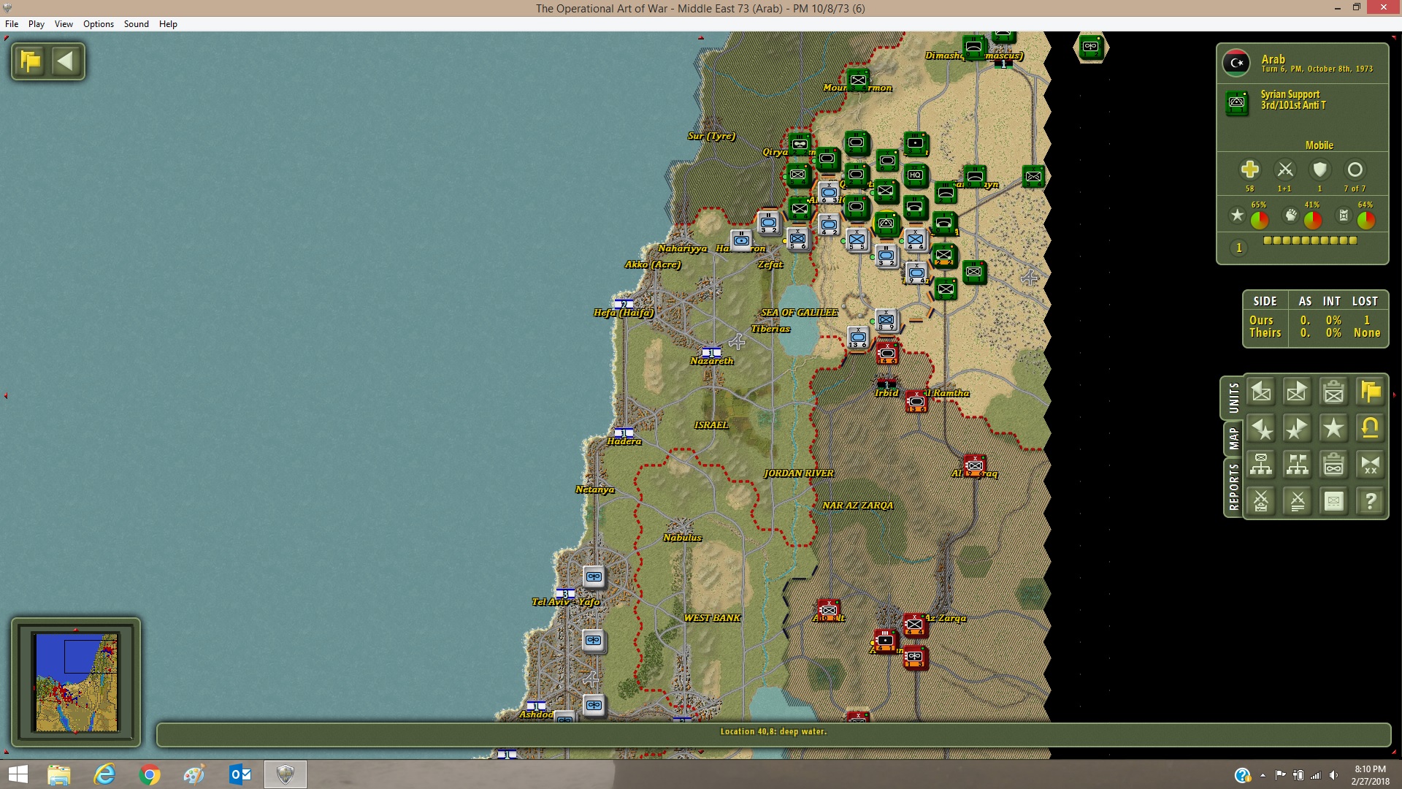Click the crossed swords attack strength icon
The image size is (1402, 789).
pos(1285,169)
